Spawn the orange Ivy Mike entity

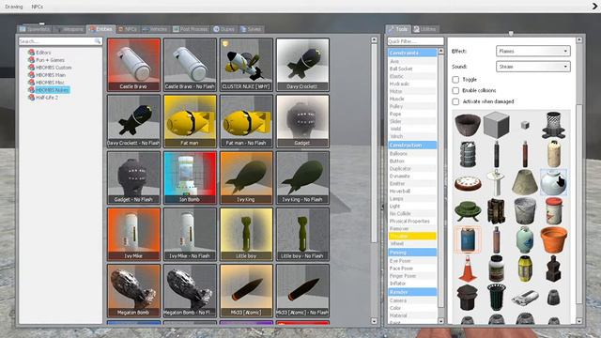coord(133,234)
